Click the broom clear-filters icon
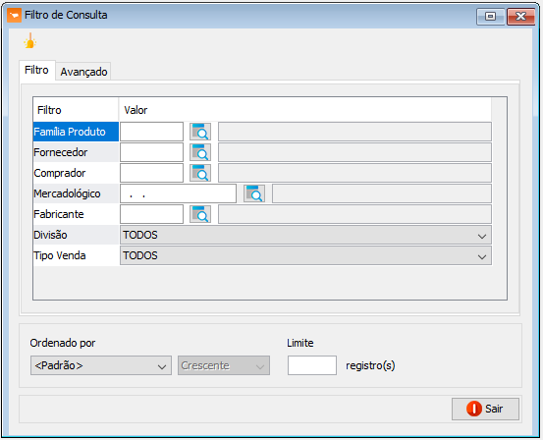The image size is (543, 440). (x=30, y=41)
